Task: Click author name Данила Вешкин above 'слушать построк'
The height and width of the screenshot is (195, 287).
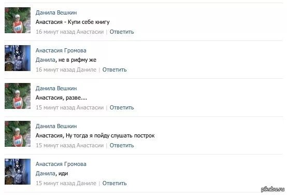Action: coord(56,126)
